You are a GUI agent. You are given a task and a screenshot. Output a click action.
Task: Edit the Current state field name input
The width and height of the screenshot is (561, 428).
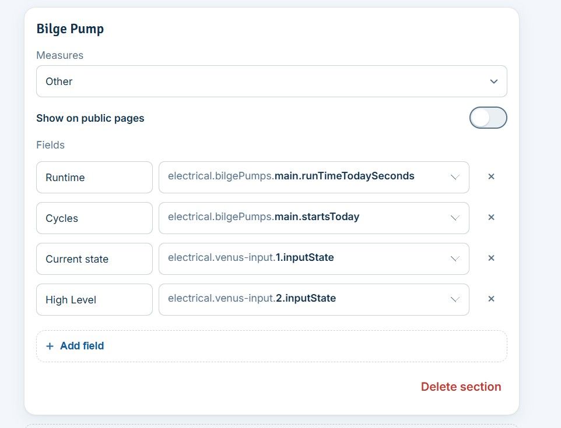click(x=94, y=259)
